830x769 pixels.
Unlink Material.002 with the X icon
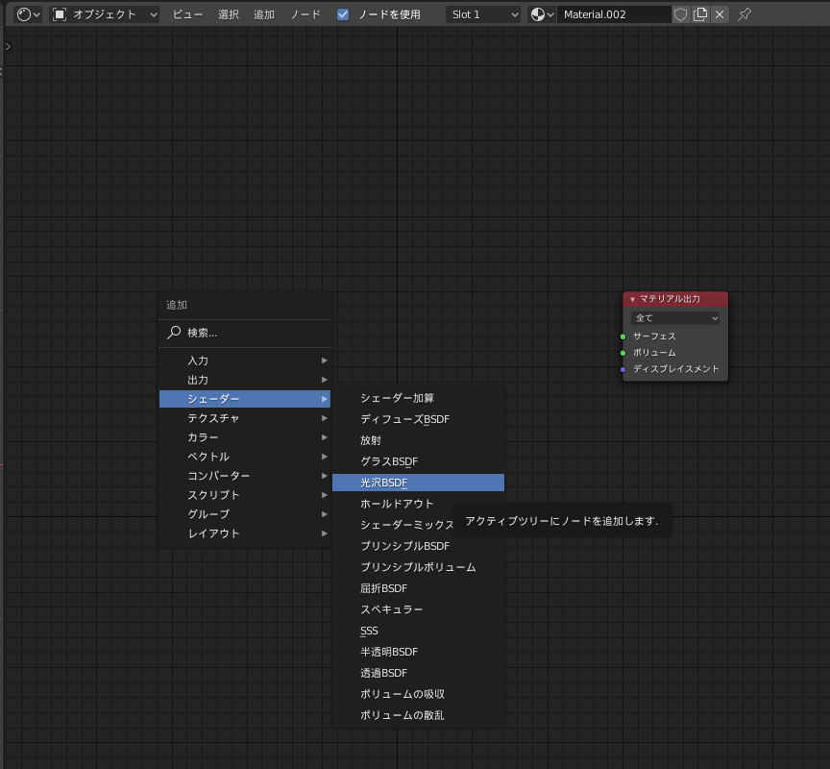tap(720, 14)
